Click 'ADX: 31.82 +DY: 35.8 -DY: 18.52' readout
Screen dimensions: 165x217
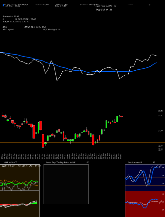coord(21,166)
